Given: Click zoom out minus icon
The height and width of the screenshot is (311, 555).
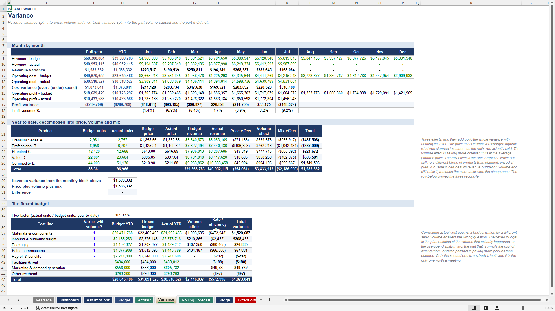Looking at the screenshot, I should (505, 308).
